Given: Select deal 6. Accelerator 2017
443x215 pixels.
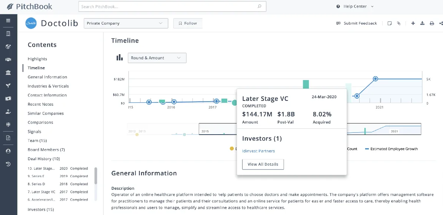Looking at the screenshot, I should [x=57, y=199].
